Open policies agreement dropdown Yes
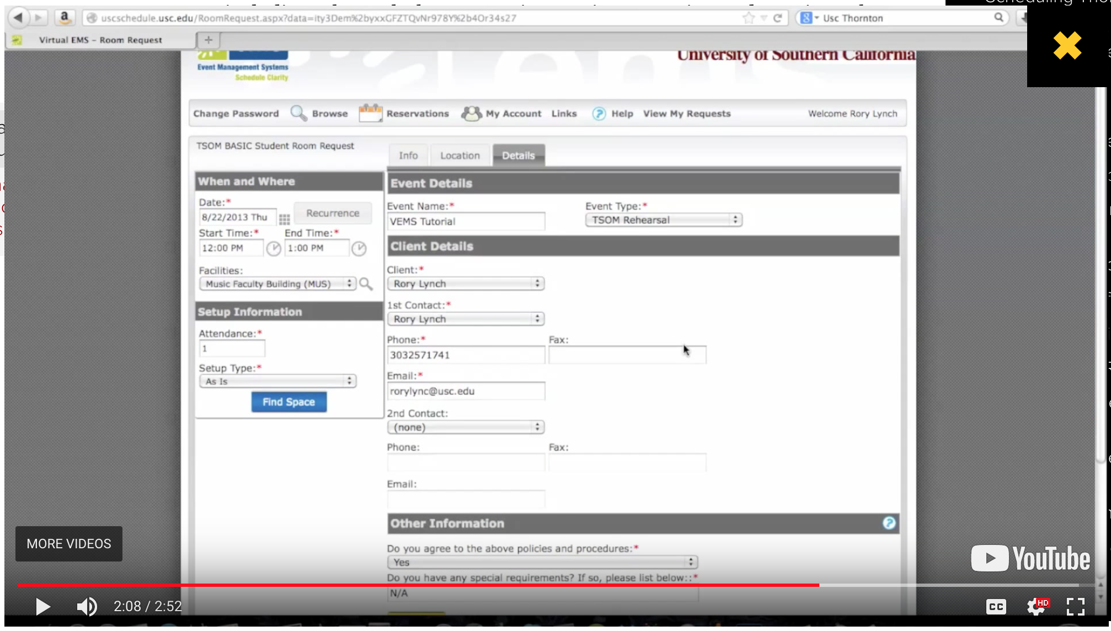1111x631 pixels. (x=542, y=562)
